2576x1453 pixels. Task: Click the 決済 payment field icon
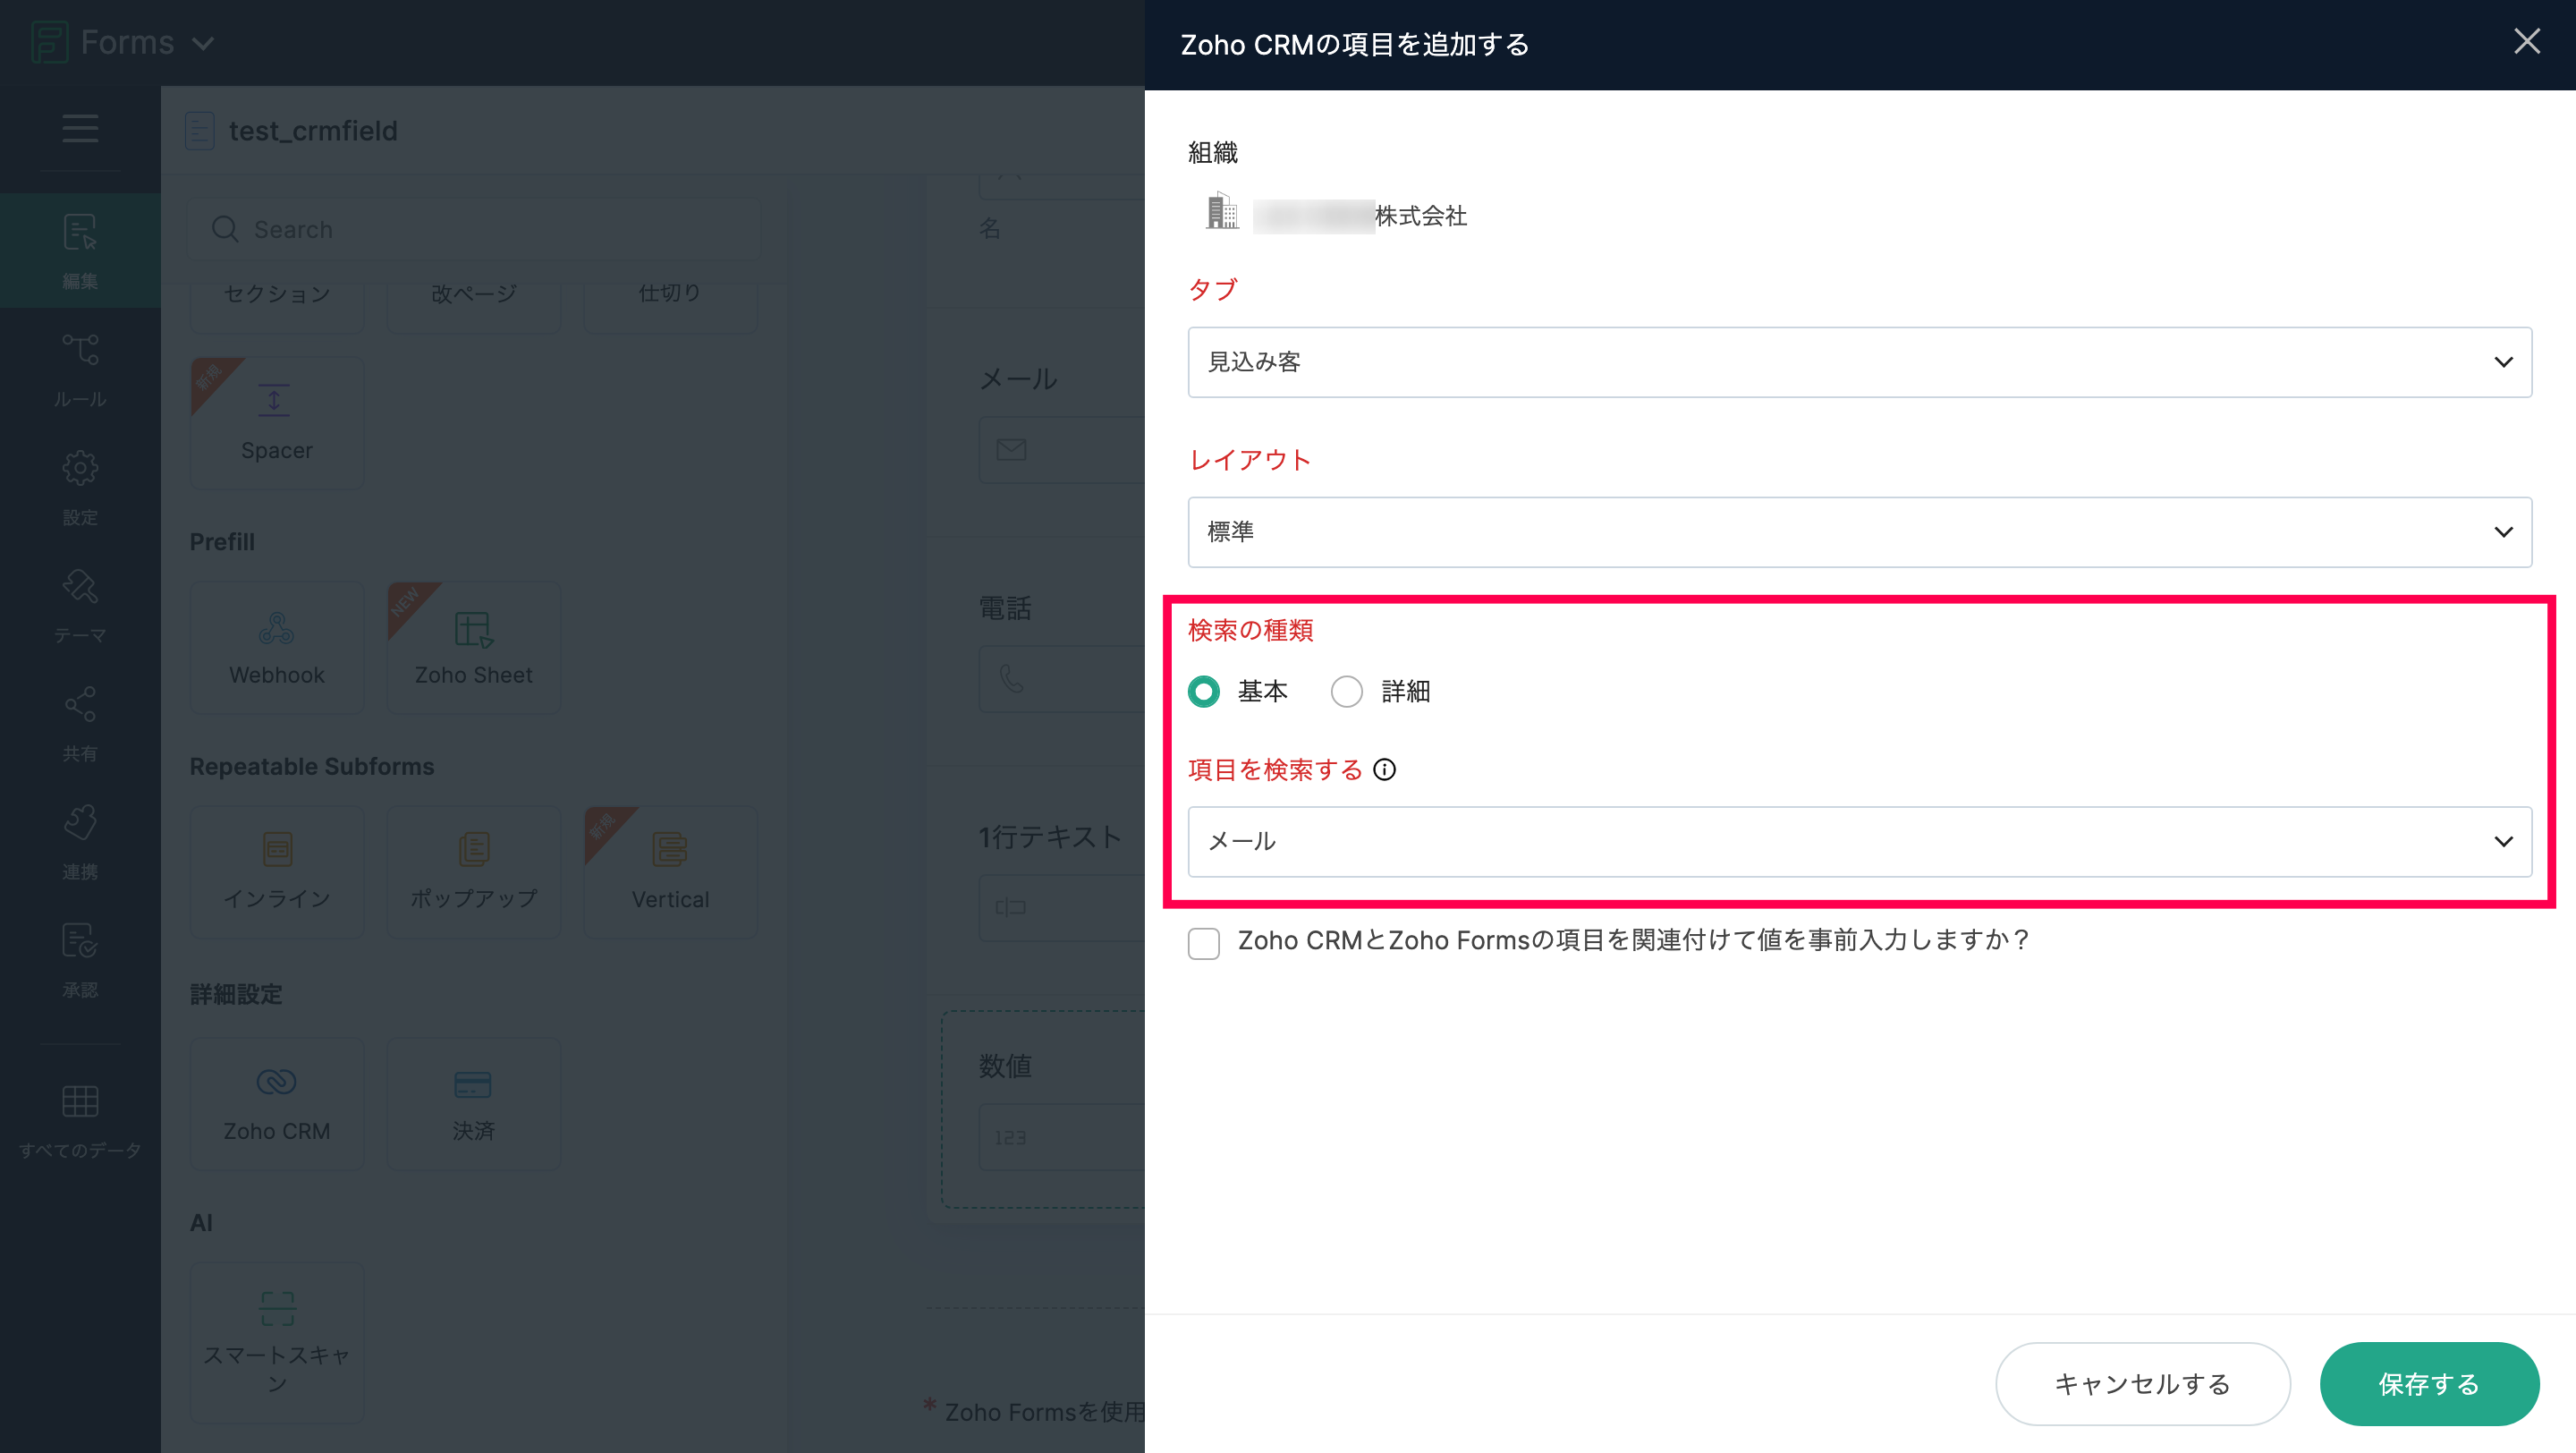(x=473, y=1084)
